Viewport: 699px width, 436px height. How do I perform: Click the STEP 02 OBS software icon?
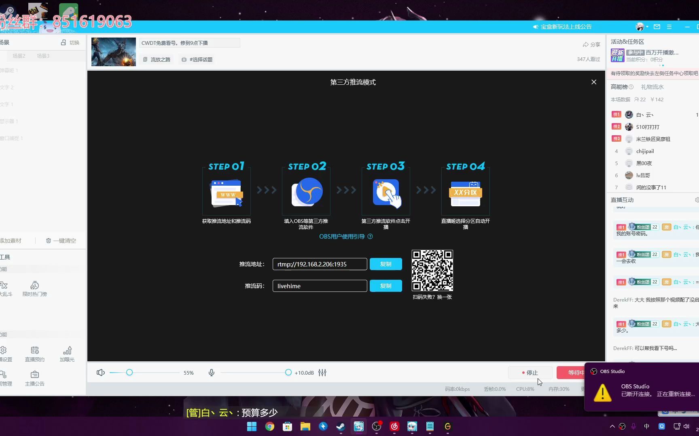(x=307, y=192)
